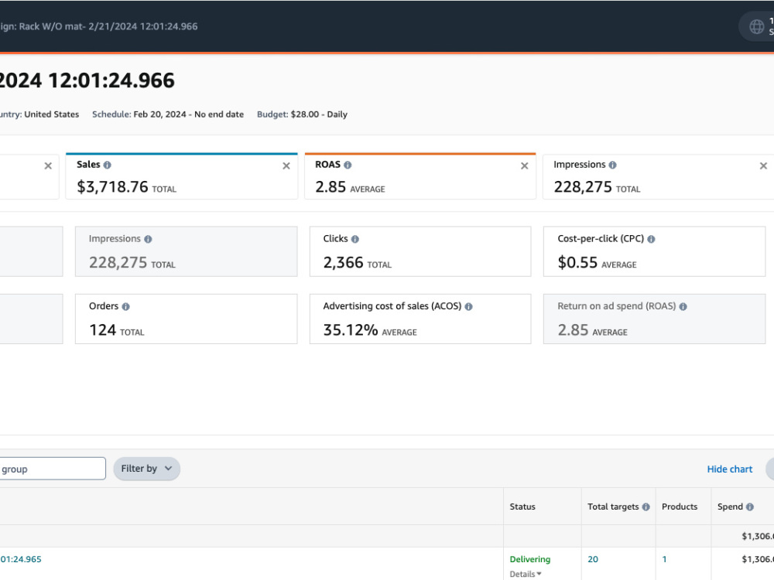Close the leftmost partially visible metric tile
The image size is (774, 580).
coord(48,166)
